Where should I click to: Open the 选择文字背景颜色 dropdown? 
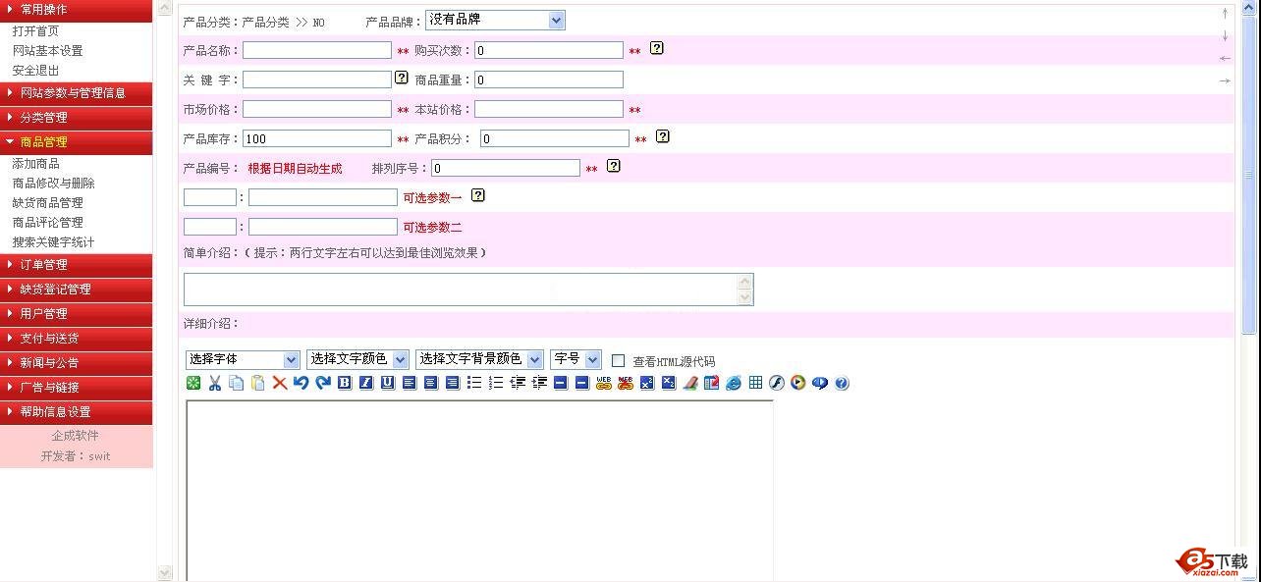click(479, 360)
